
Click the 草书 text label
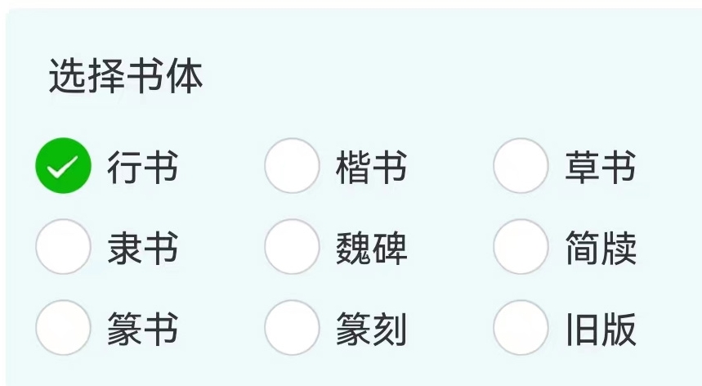[600, 168]
